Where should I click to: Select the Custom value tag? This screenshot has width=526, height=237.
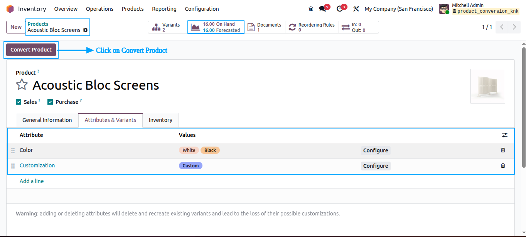pyautogui.click(x=191, y=166)
